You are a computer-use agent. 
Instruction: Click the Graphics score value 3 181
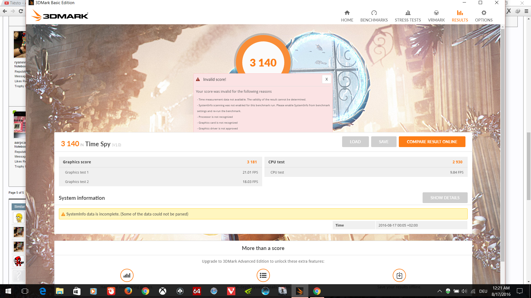[252, 162]
